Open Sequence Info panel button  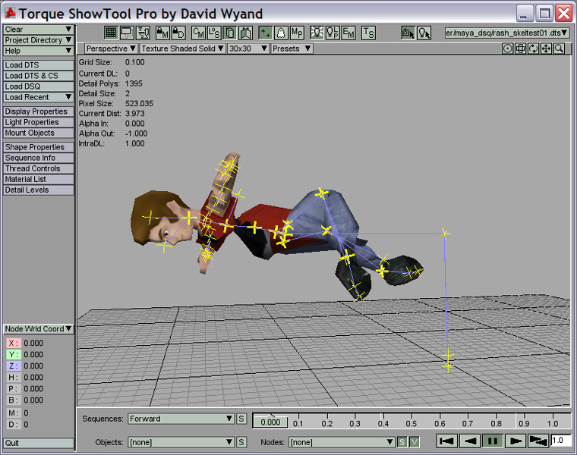[x=38, y=158]
